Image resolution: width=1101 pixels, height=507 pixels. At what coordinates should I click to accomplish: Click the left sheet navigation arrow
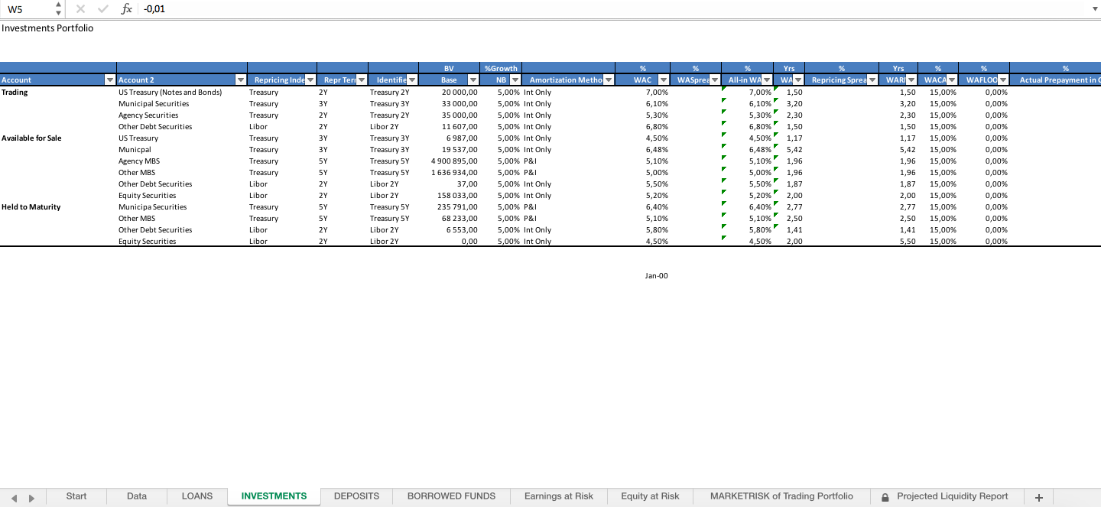(x=15, y=496)
